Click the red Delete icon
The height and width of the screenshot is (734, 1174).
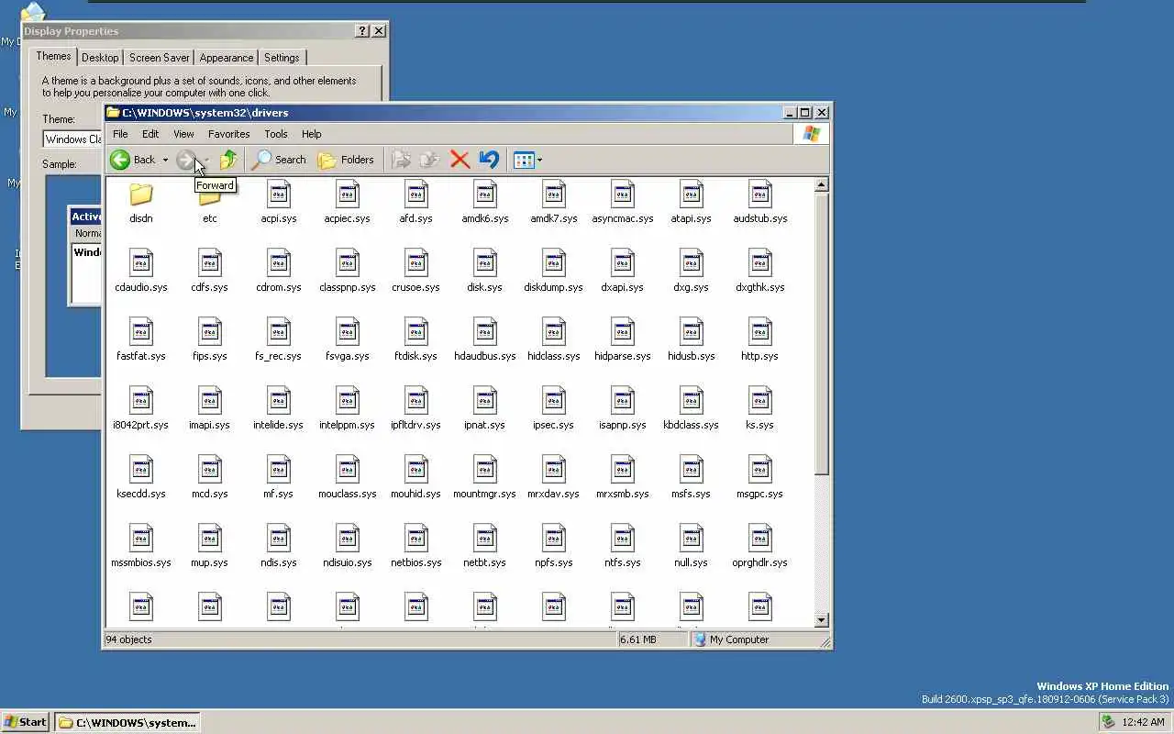pyautogui.click(x=460, y=160)
